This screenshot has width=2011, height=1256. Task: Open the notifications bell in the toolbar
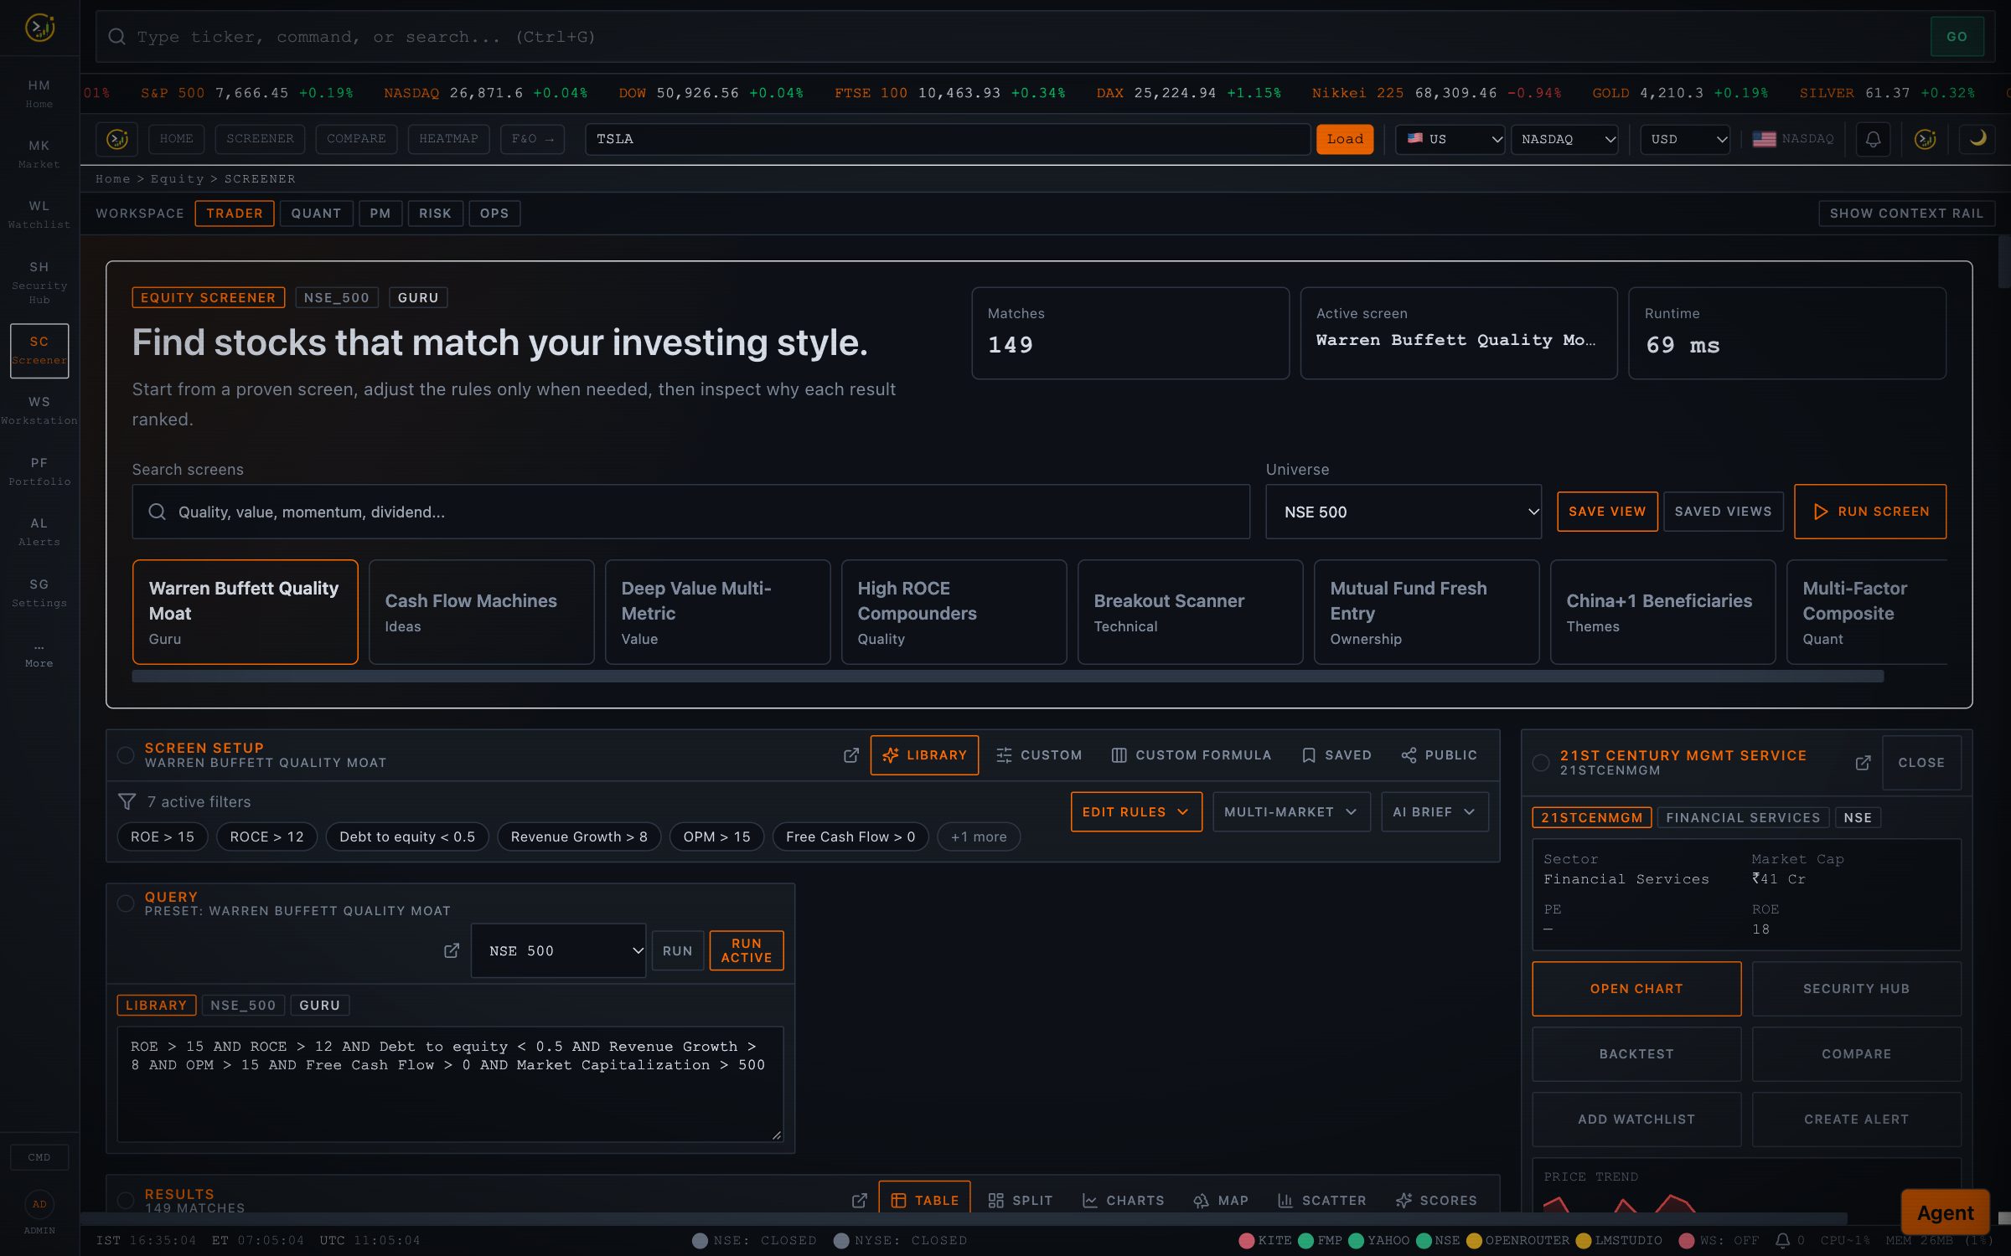pos(1873,139)
